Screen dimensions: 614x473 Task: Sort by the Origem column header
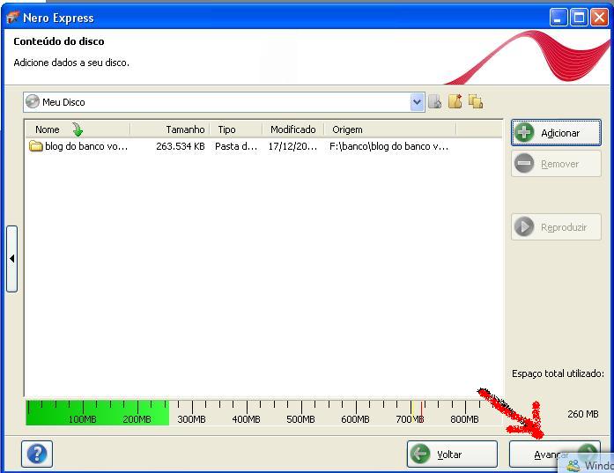[x=390, y=129]
